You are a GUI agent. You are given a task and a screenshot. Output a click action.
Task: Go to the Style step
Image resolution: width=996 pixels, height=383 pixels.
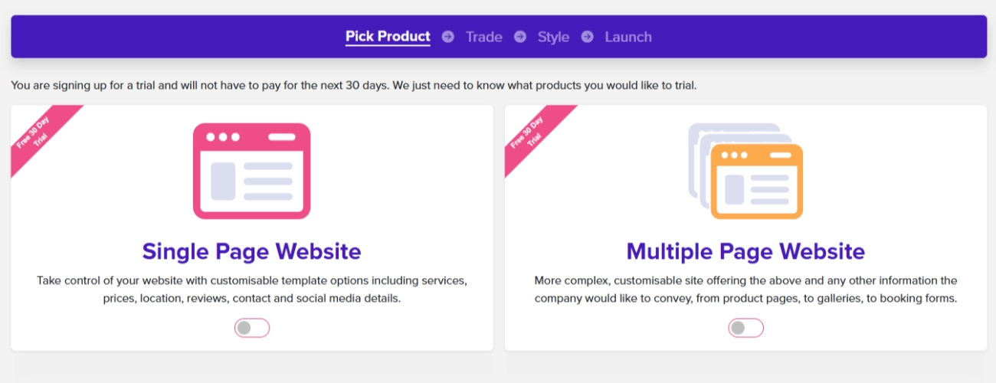(x=553, y=37)
